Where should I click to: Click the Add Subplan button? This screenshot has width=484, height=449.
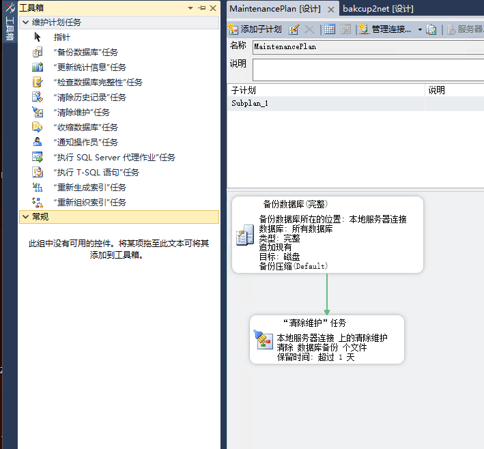coord(255,29)
